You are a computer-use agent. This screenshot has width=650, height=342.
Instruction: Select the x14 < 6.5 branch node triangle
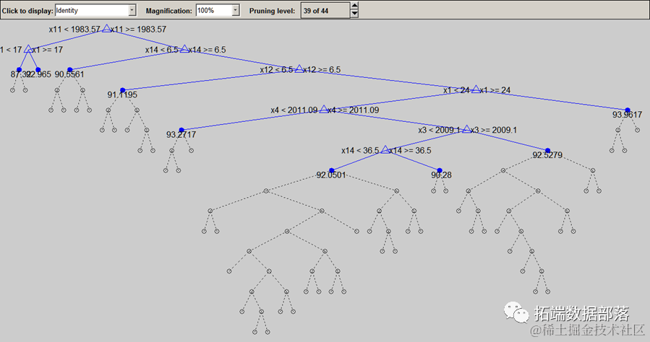[x=184, y=49]
